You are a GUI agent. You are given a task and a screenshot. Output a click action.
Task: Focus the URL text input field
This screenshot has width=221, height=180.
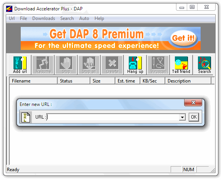[x=113, y=117]
